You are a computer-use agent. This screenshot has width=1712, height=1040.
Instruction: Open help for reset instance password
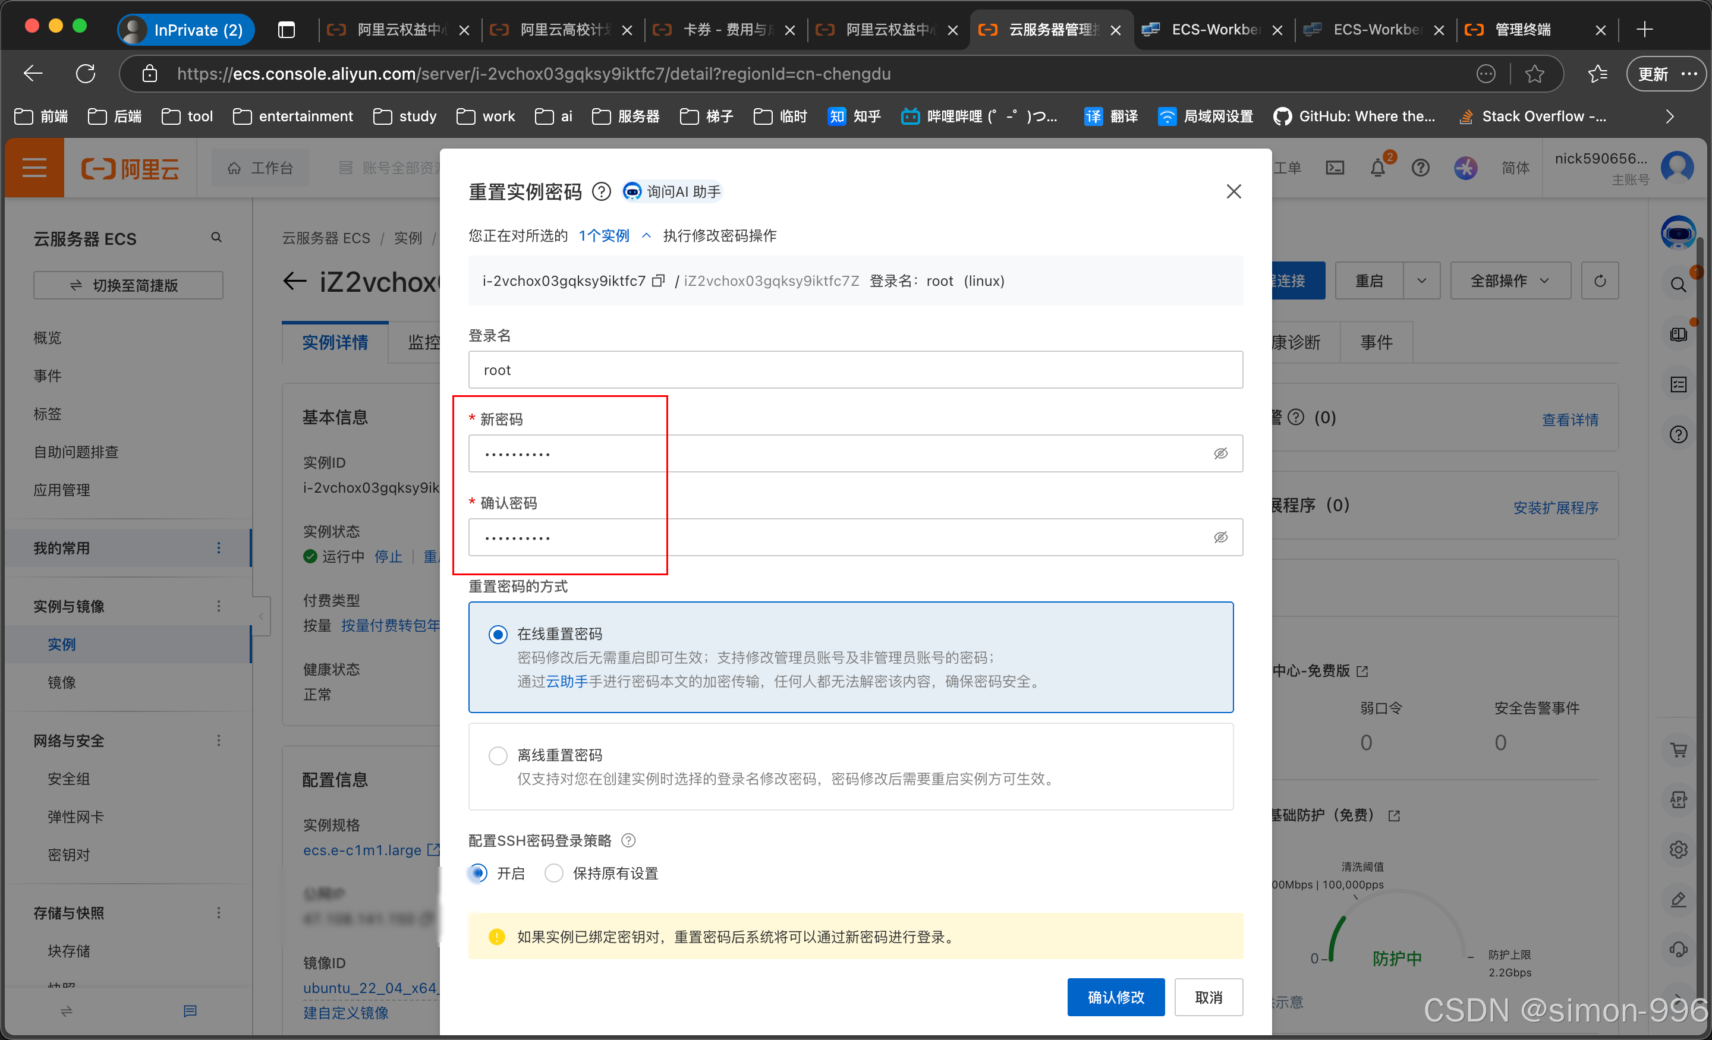pos(601,191)
